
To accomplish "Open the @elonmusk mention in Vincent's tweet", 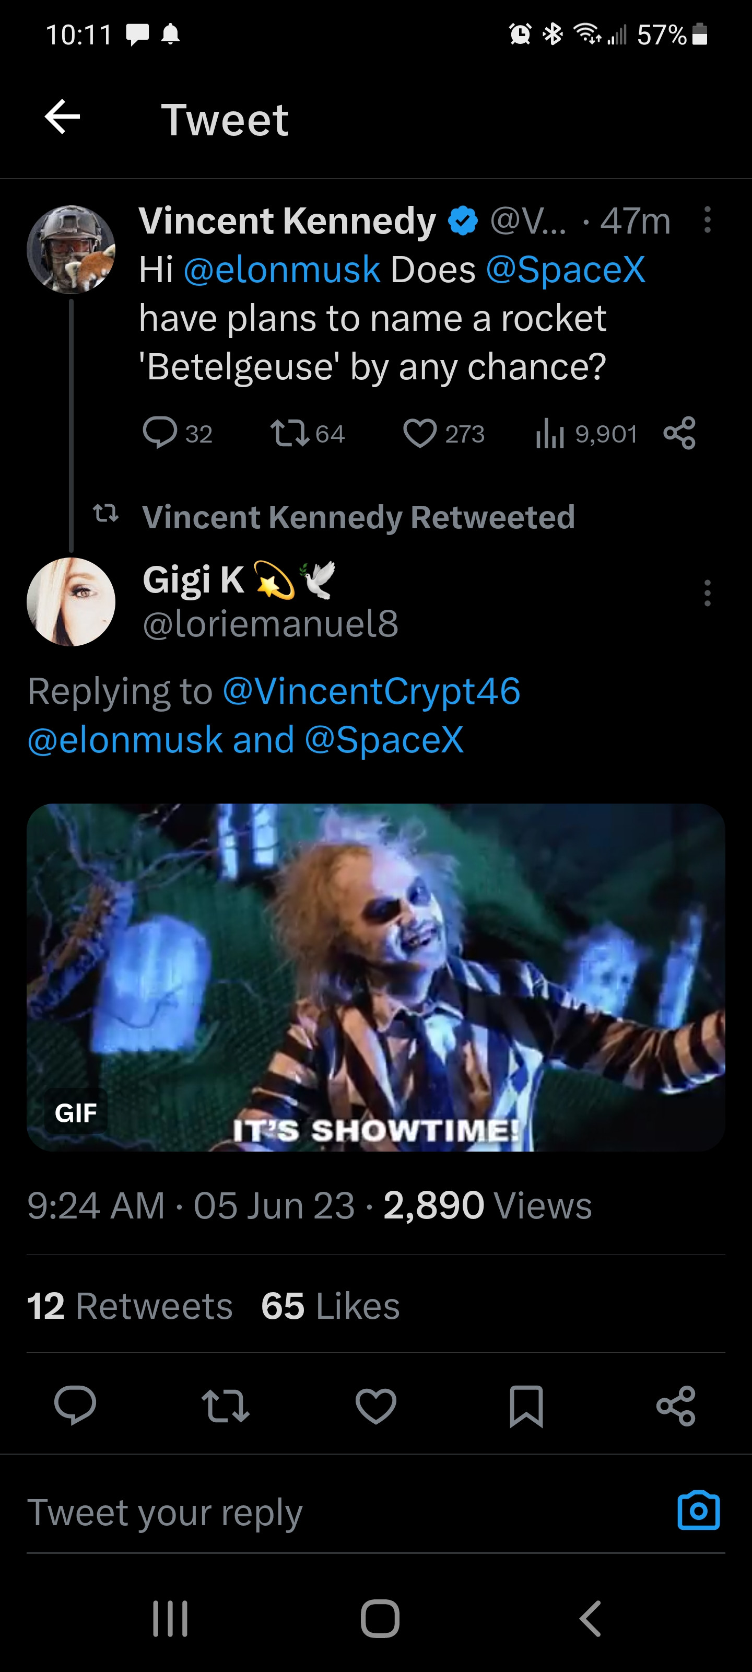I will coord(281,270).
